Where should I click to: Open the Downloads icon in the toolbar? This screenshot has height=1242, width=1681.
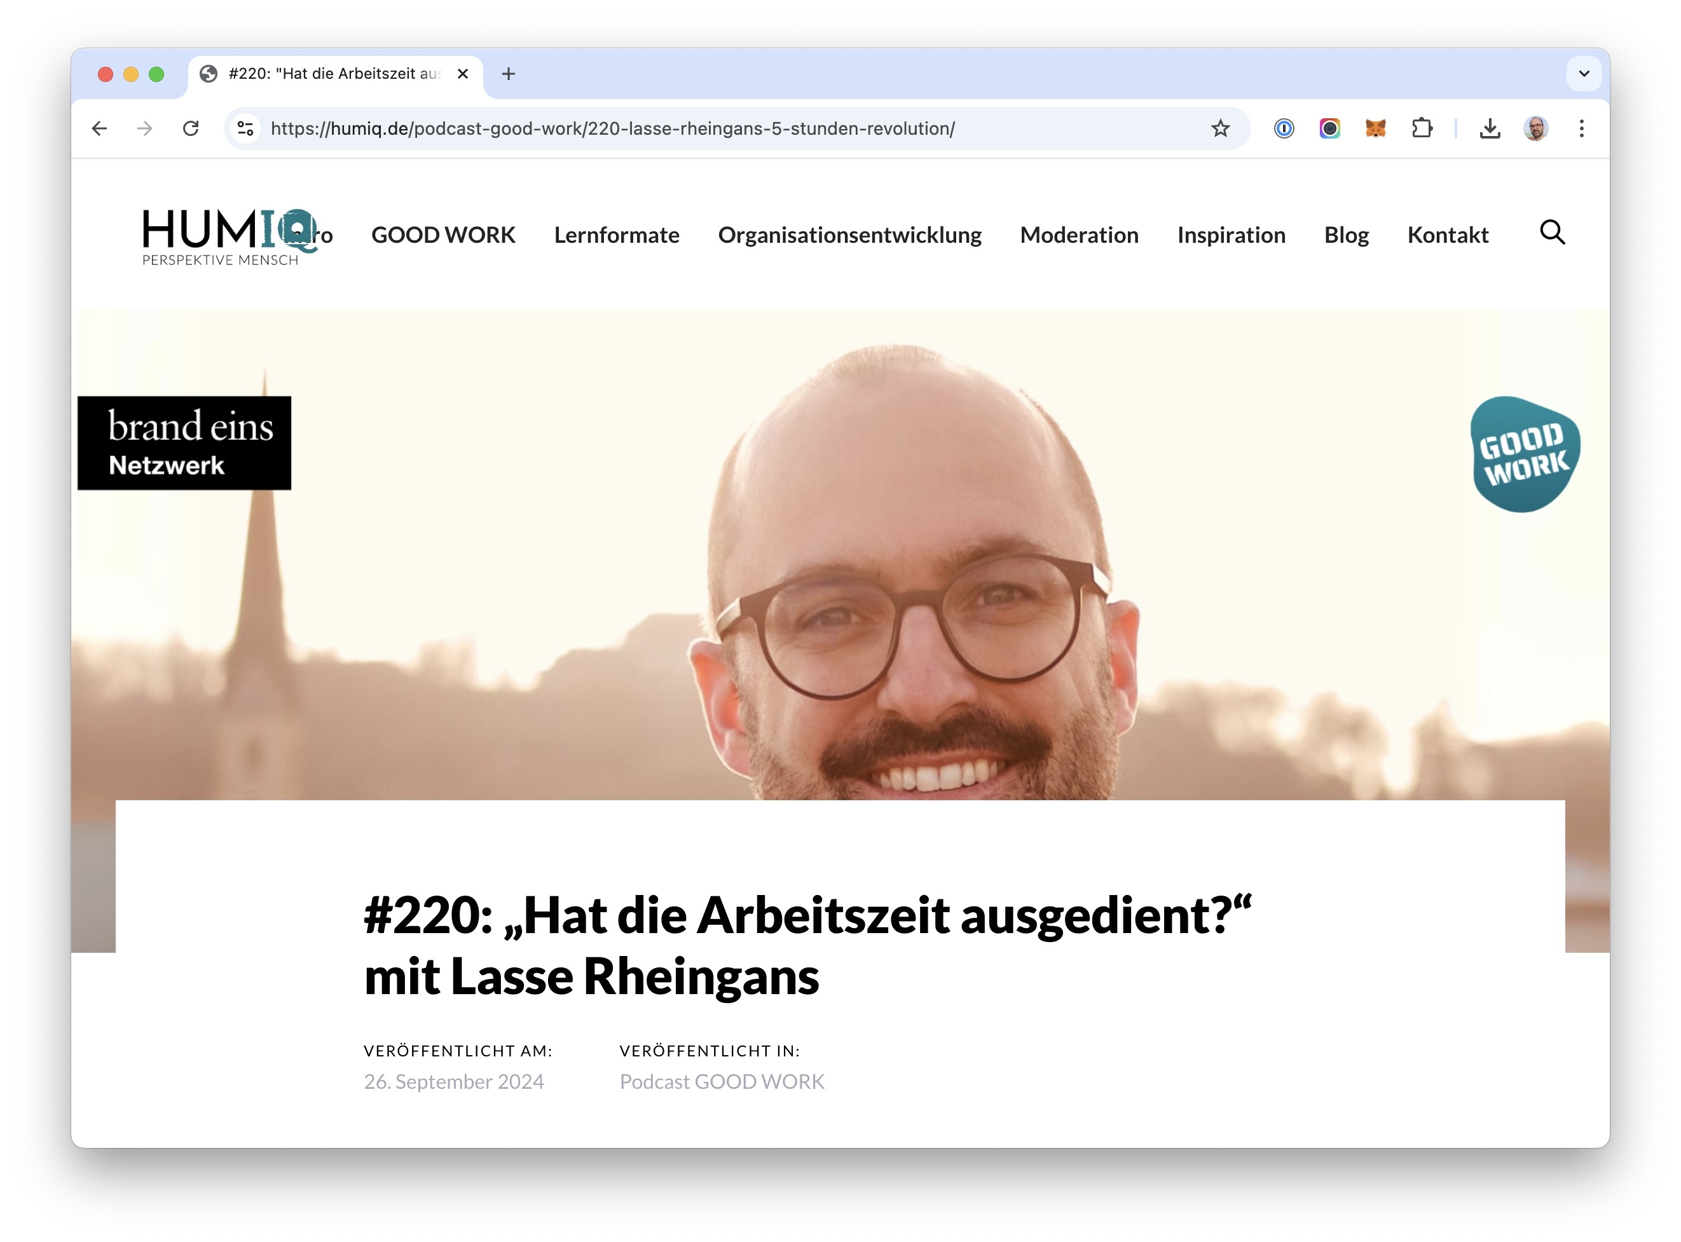(x=1489, y=128)
